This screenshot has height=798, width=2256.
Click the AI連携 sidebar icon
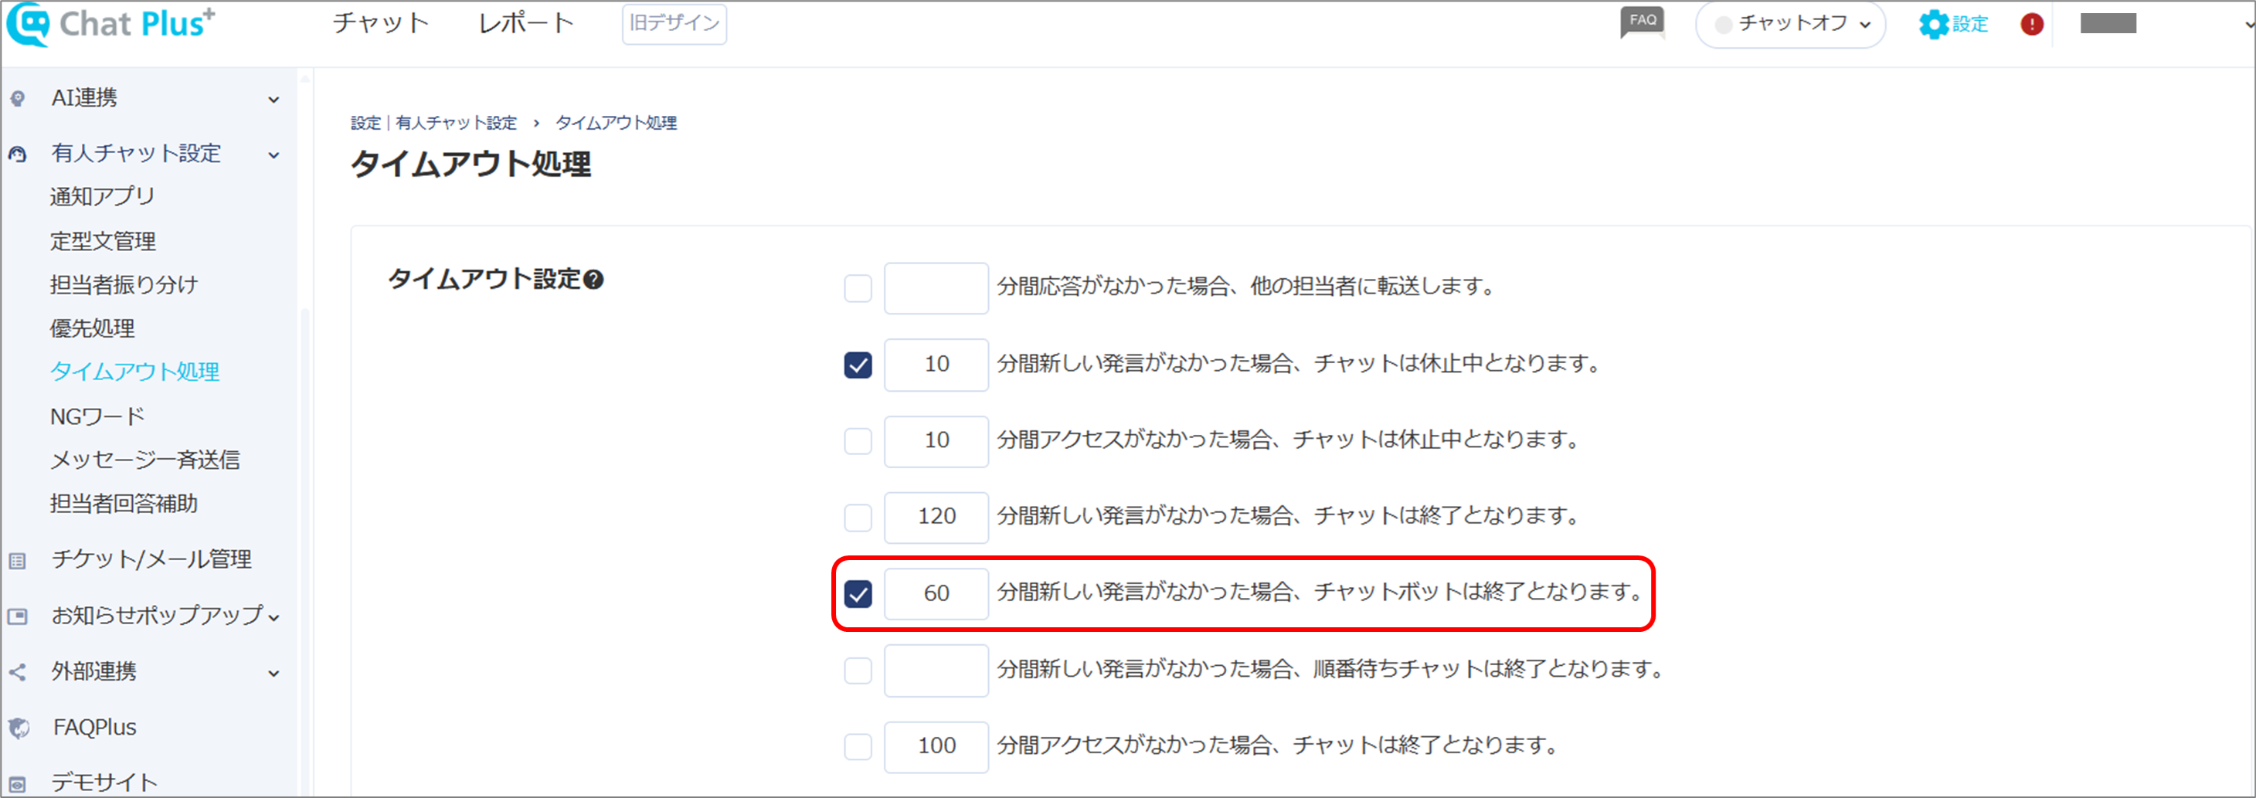[18, 98]
